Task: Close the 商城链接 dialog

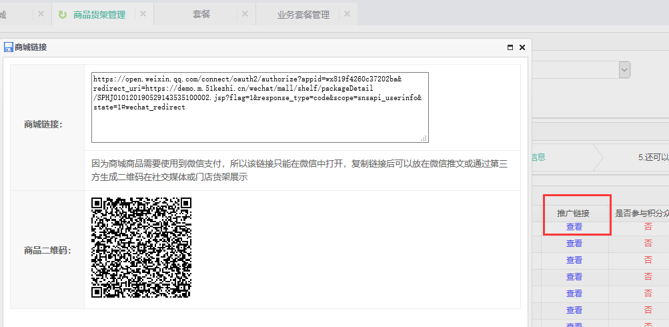Action: coord(522,47)
